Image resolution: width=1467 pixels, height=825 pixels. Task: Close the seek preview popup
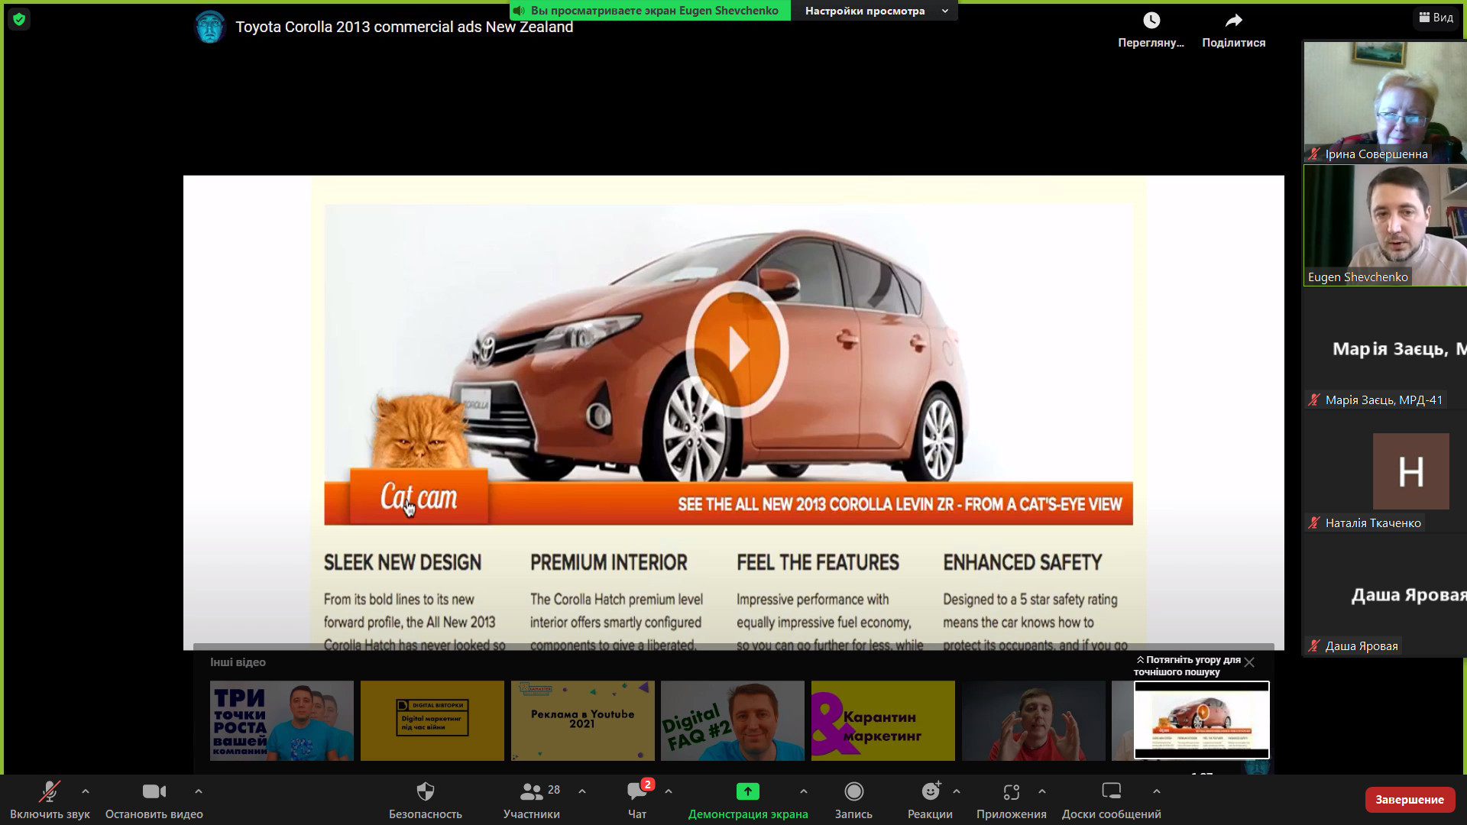coord(1249,662)
